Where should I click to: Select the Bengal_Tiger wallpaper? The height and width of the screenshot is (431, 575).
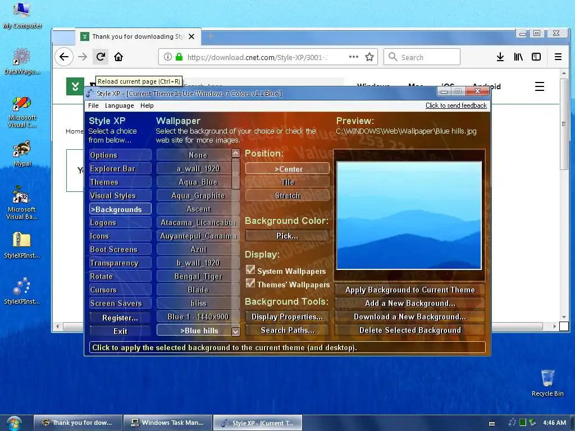(198, 276)
